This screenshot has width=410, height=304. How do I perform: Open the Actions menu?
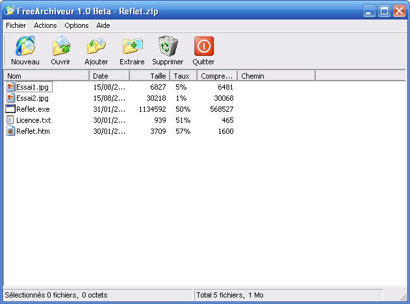[45, 25]
